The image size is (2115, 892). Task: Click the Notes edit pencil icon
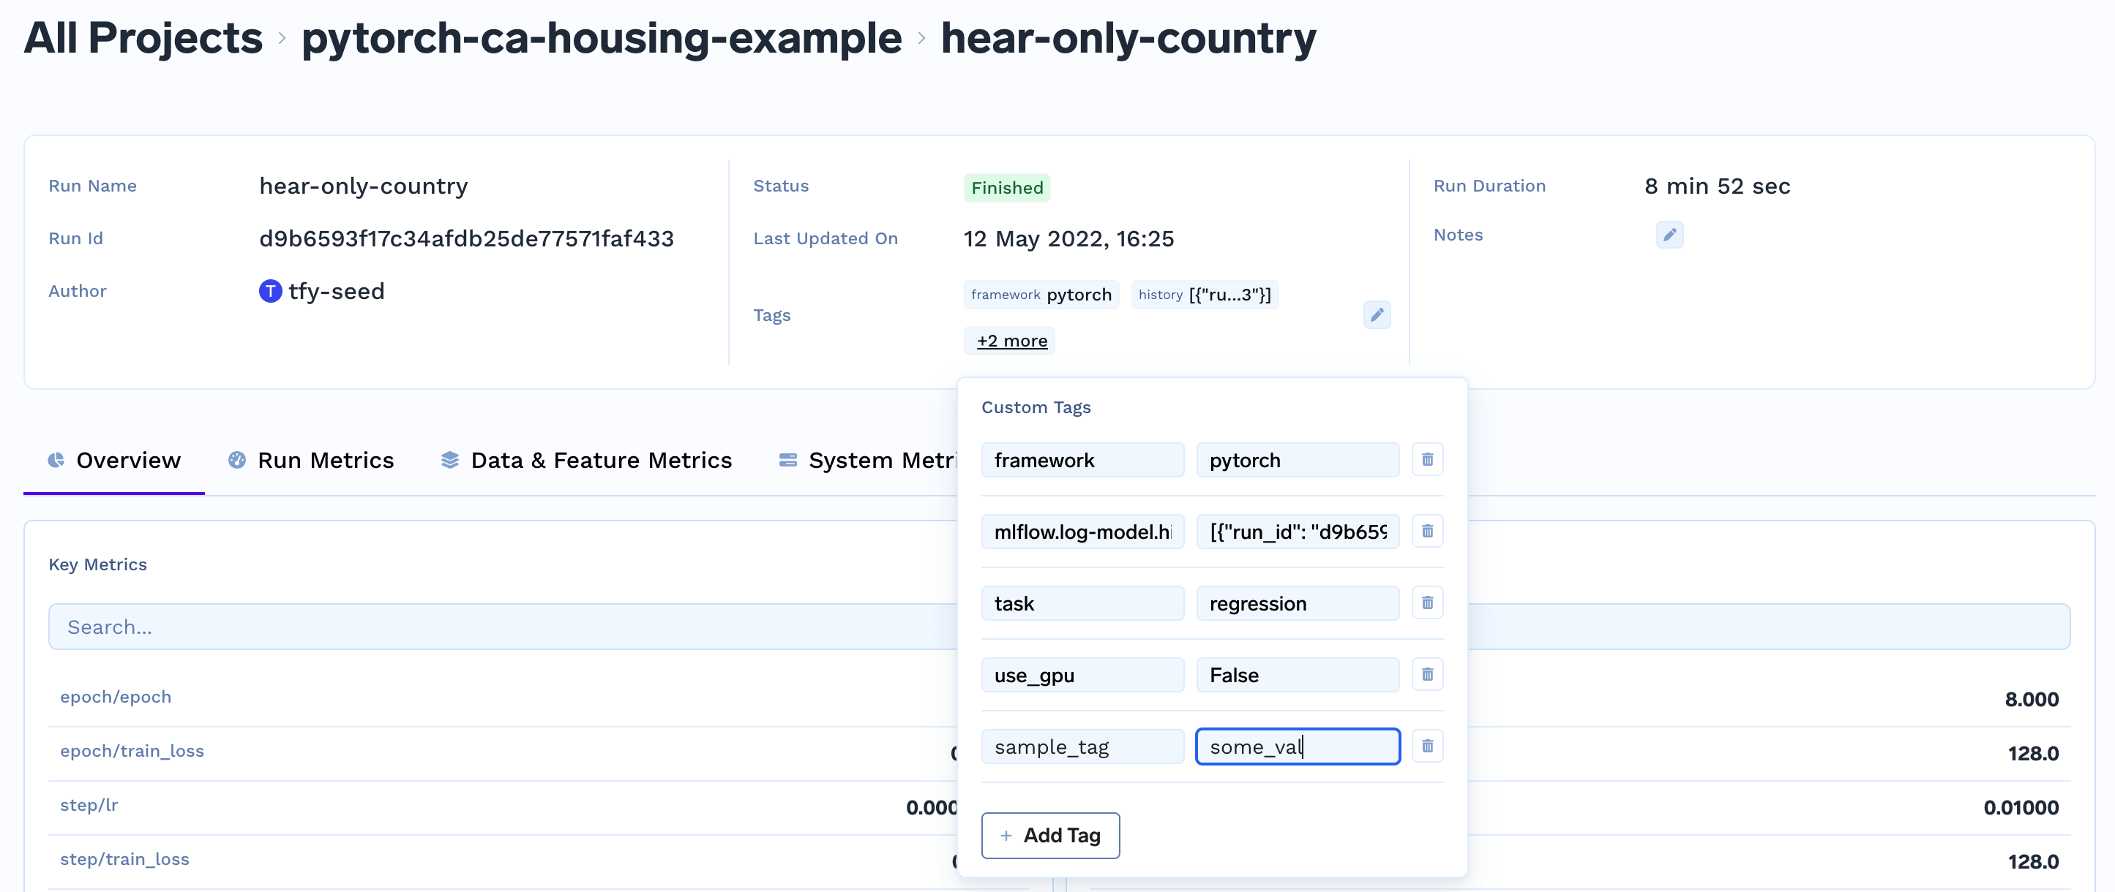coord(1669,235)
